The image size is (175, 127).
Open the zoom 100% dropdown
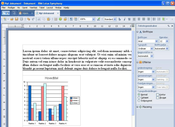pyautogui.click(x=93, y=19)
